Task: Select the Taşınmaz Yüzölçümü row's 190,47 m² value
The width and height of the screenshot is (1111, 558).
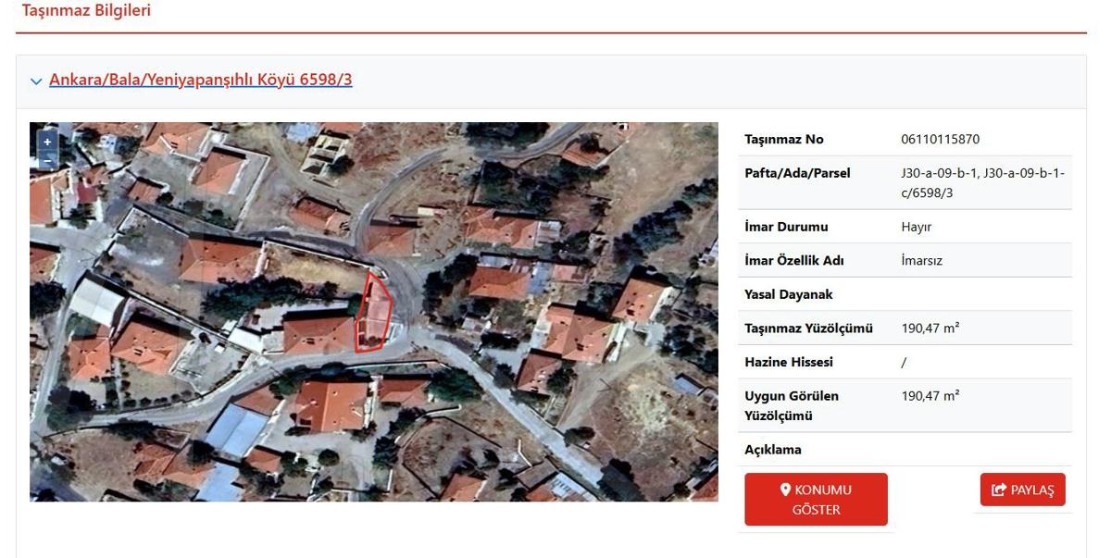Action: pyautogui.click(x=930, y=329)
